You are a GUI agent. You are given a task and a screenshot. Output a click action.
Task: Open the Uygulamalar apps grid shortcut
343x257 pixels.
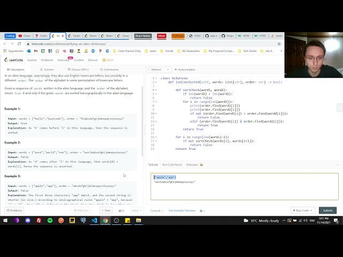(x=13, y=51)
